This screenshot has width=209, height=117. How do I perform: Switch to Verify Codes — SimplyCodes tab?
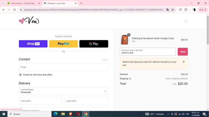tap(23, 3)
